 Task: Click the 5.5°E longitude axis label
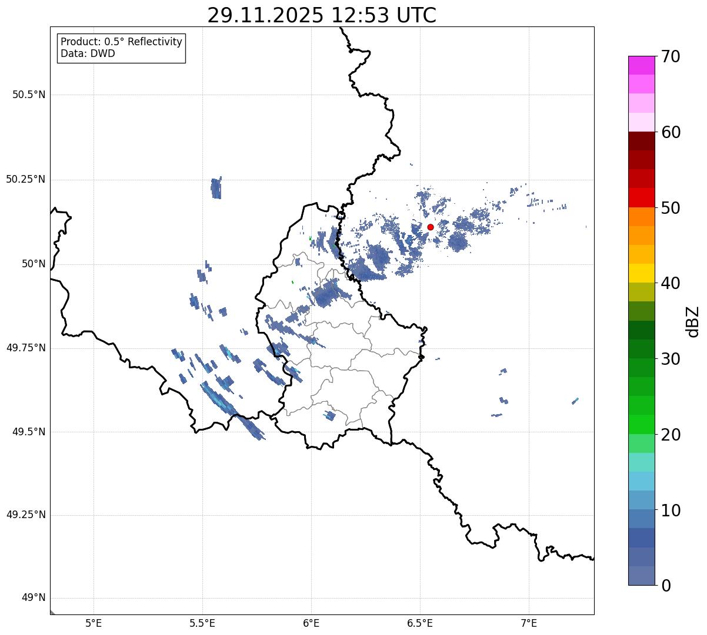click(202, 622)
